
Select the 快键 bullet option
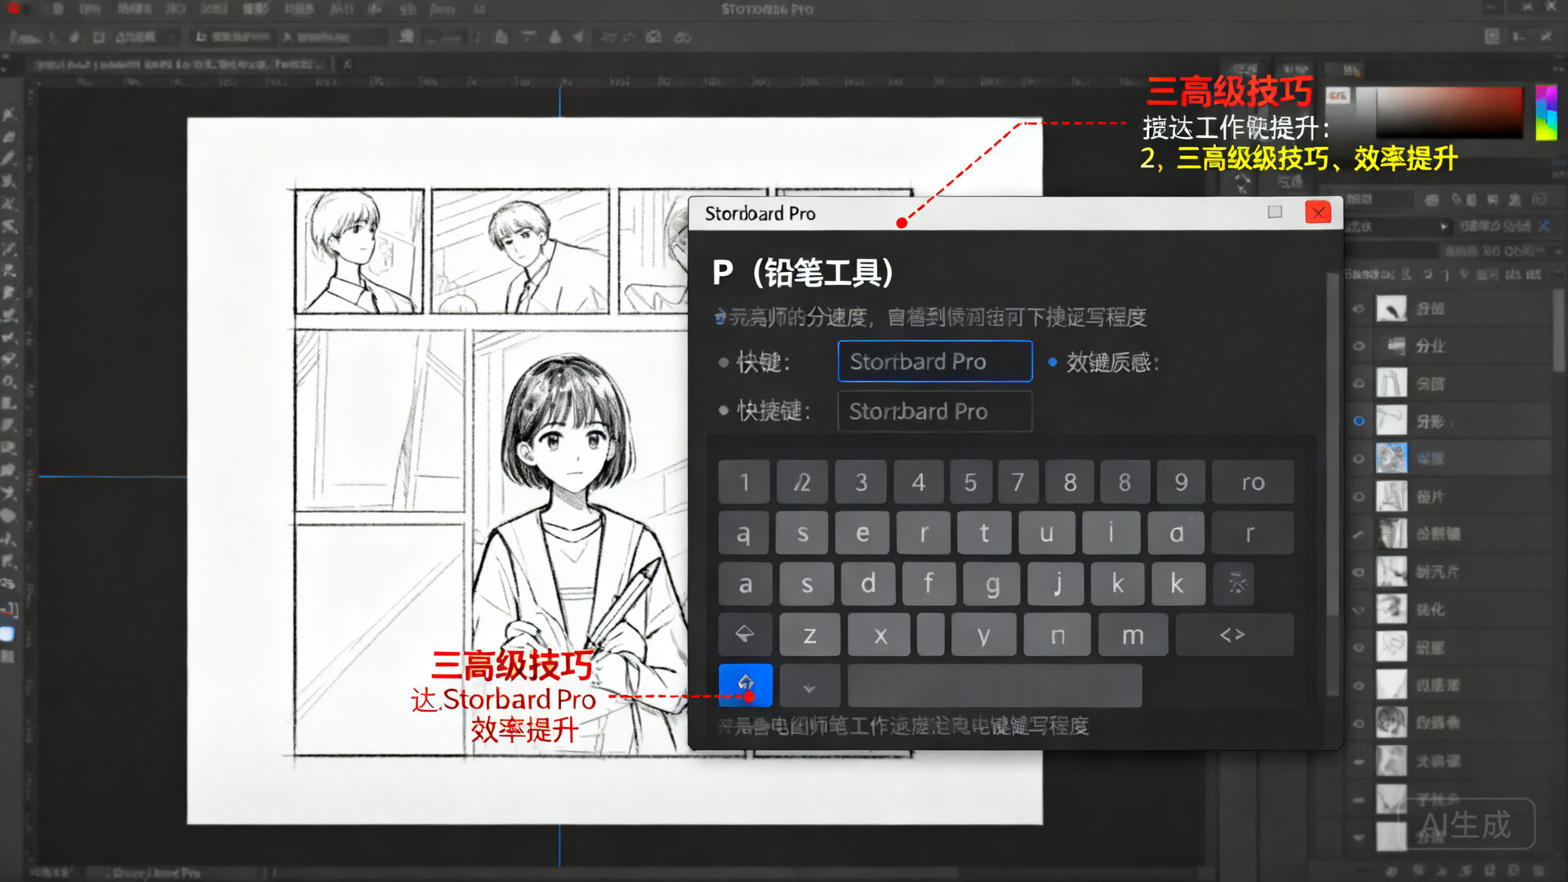tap(724, 362)
